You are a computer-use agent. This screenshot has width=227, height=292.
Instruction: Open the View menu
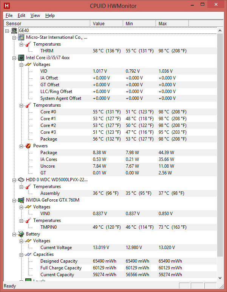click(35, 15)
